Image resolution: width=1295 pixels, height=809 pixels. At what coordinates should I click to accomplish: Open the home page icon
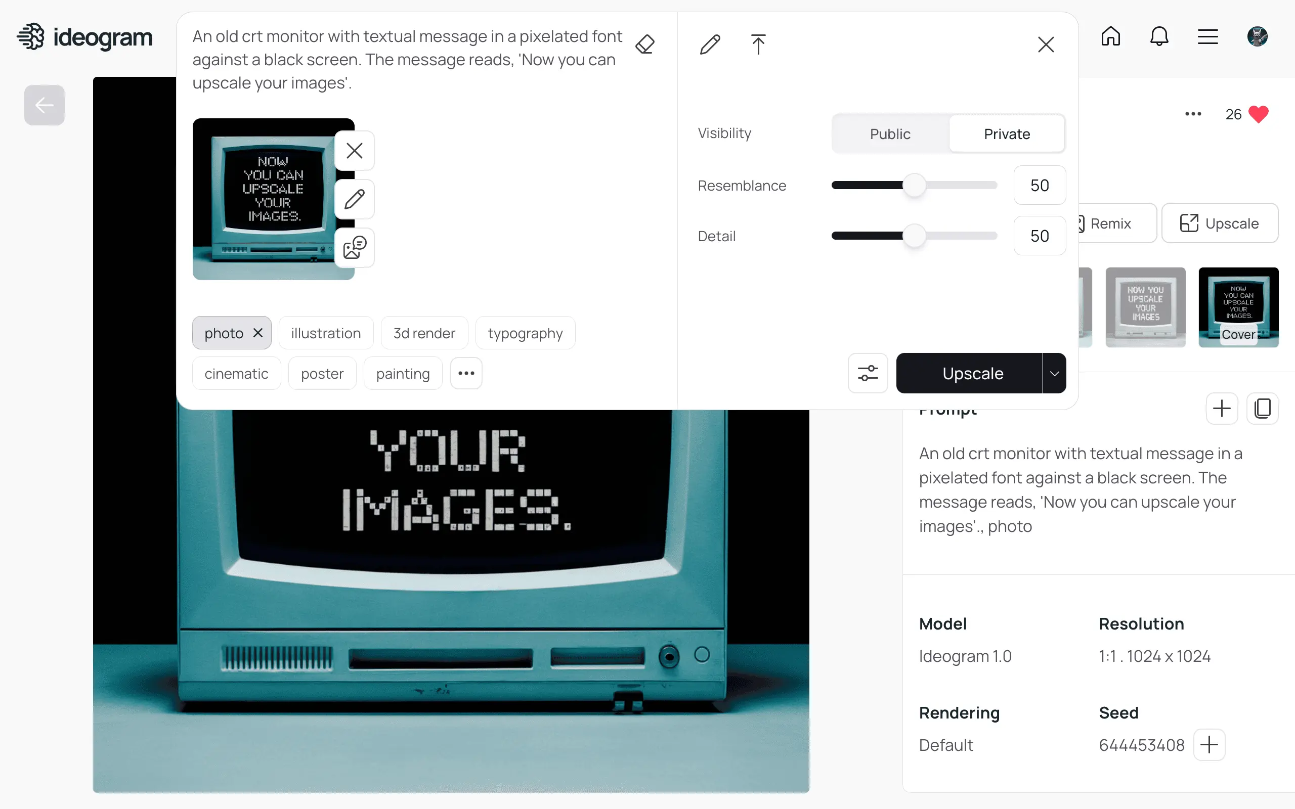[x=1110, y=36]
